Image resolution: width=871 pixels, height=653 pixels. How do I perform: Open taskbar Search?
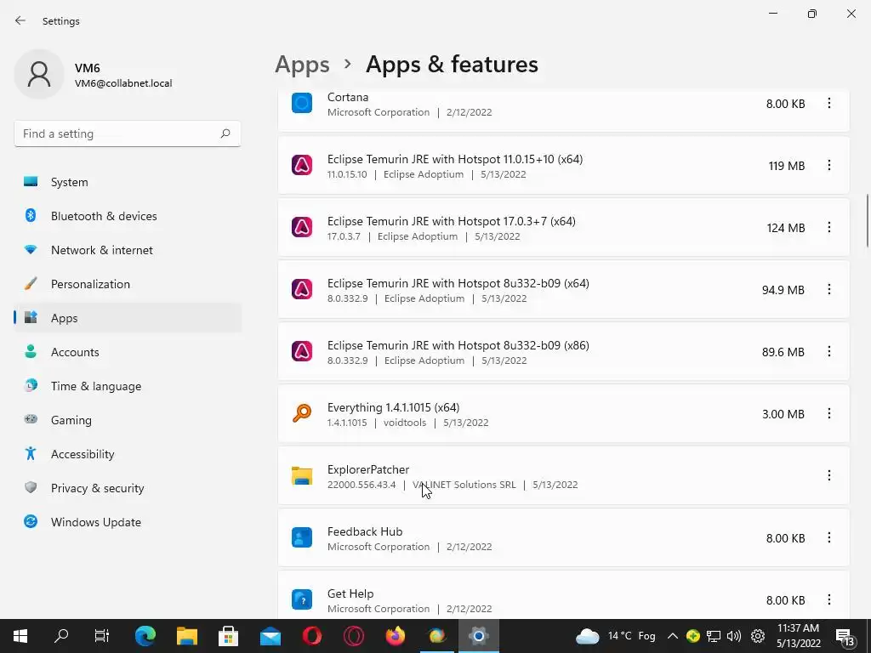[x=61, y=636]
